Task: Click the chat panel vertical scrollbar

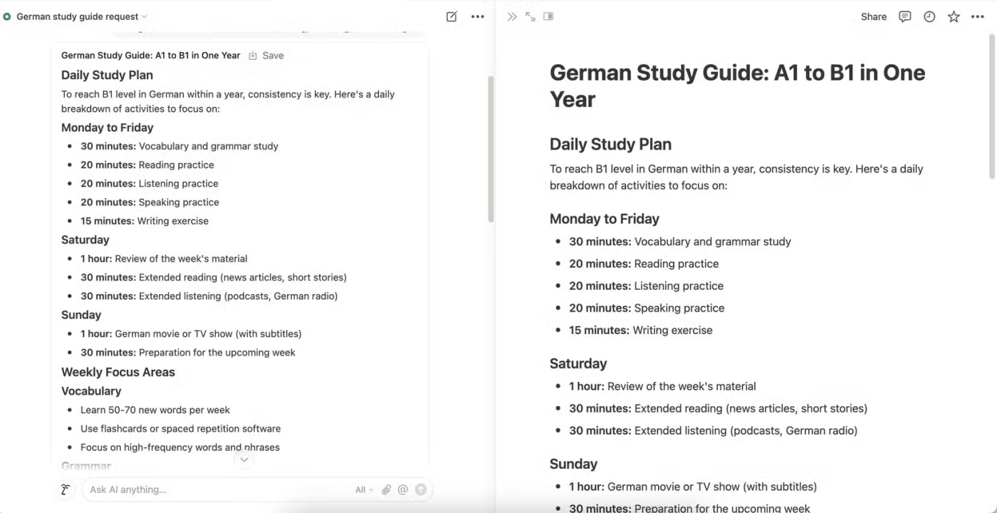Action: tap(491, 150)
